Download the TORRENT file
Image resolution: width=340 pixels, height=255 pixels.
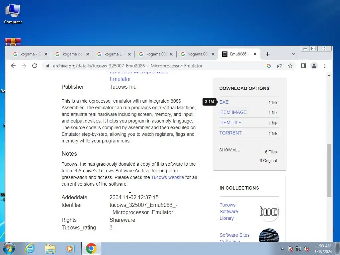click(x=230, y=133)
